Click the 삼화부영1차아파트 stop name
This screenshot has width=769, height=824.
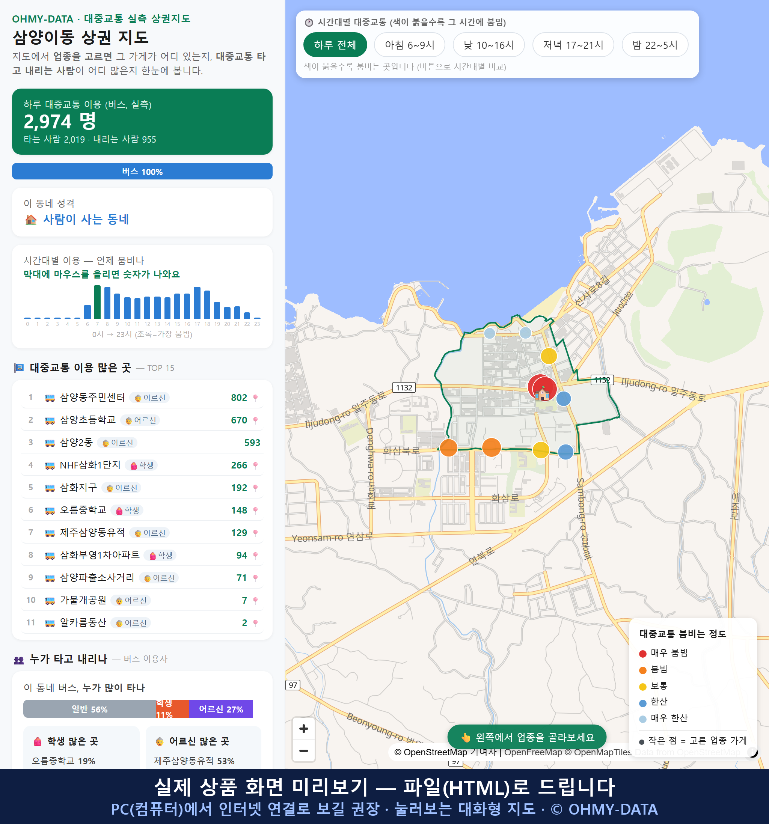pos(100,555)
